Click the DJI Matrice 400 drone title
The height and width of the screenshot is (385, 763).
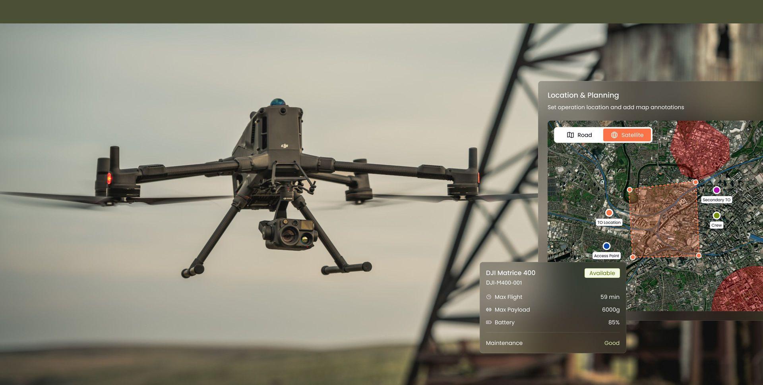point(510,273)
